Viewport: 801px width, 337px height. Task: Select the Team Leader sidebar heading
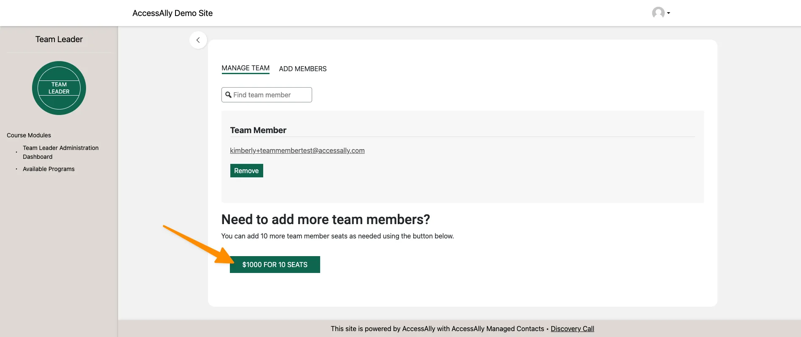(59, 39)
